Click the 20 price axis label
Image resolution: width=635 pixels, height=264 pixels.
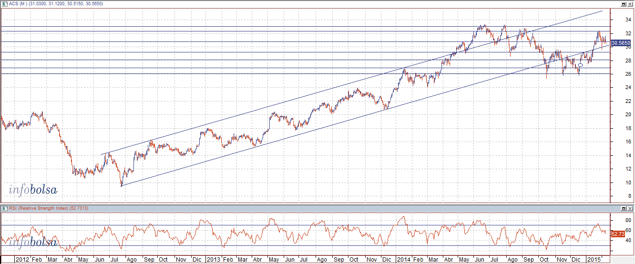point(627,114)
